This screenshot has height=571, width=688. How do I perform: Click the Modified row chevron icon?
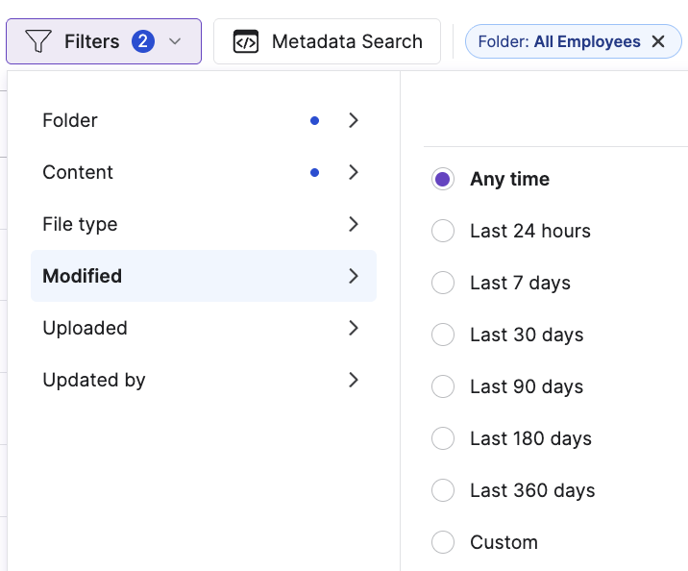pyautogui.click(x=354, y=276)
